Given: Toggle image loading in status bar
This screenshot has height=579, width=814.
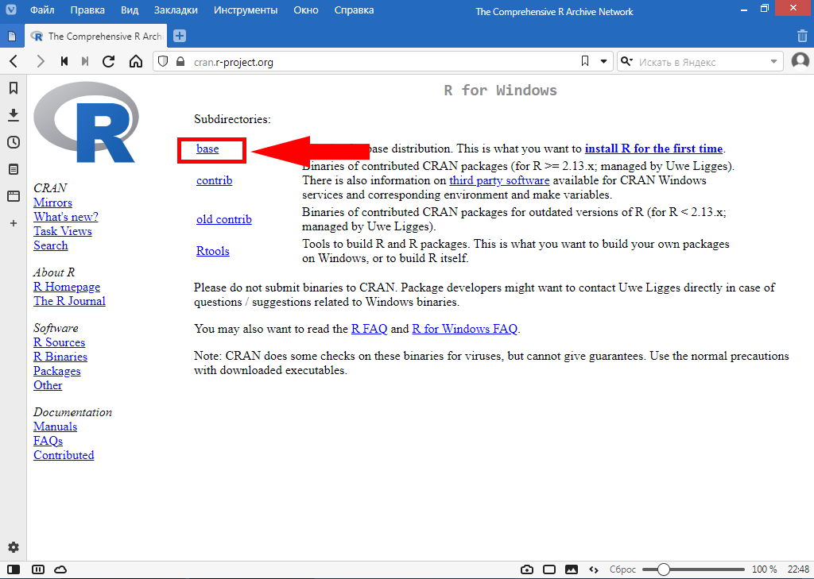Looking at the screenshot, I should pyautogui.click(x=571, y=569).
